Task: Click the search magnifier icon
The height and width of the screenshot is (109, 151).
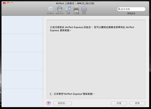Action: [x=119, y=9]
